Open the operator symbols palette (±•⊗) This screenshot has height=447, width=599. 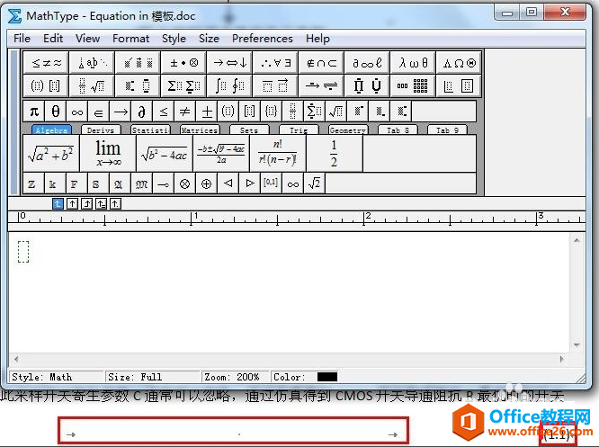(x=183, y=63)
